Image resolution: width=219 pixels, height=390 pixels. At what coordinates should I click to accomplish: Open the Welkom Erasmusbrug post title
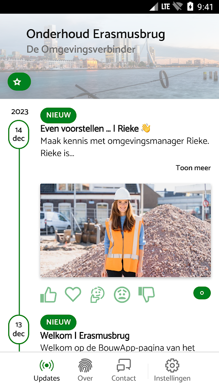point(85,336)
